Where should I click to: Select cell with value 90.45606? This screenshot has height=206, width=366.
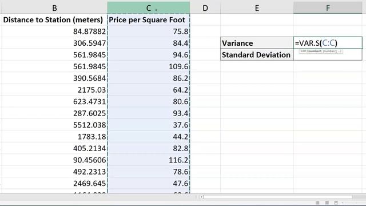click(x=54, y=160)
